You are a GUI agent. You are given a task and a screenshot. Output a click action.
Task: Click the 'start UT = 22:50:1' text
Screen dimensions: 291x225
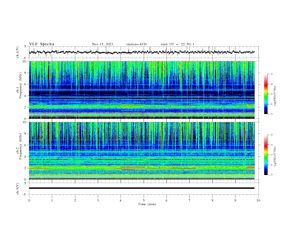click(x=177, y=44)
